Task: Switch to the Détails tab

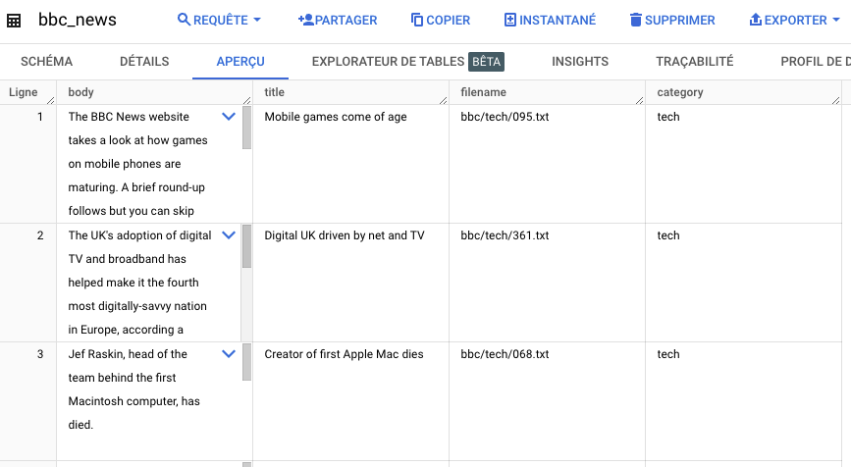Action: [x=144, y=61]
